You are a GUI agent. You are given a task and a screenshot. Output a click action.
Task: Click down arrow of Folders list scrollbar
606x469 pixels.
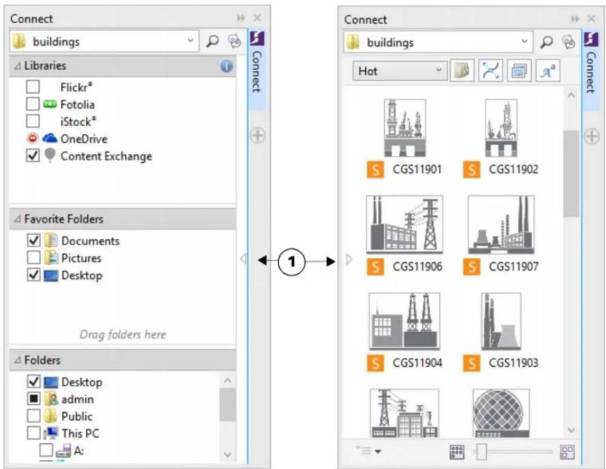click(x=228, y=454)
